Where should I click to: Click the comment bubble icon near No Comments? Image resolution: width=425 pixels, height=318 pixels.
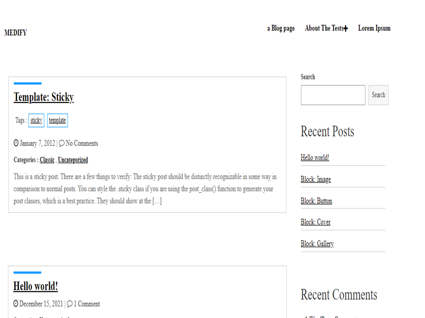tap(62, 143)
